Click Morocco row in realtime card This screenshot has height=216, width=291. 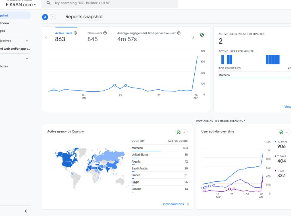tap(255, 75)
